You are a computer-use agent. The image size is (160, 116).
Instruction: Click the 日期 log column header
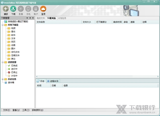56,86
